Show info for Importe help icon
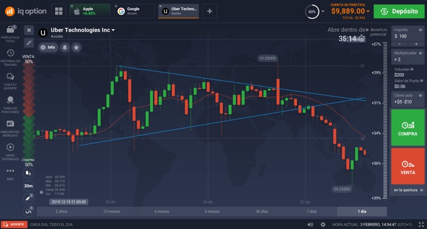This screenshot has height=229, width=427. [420, 30]
